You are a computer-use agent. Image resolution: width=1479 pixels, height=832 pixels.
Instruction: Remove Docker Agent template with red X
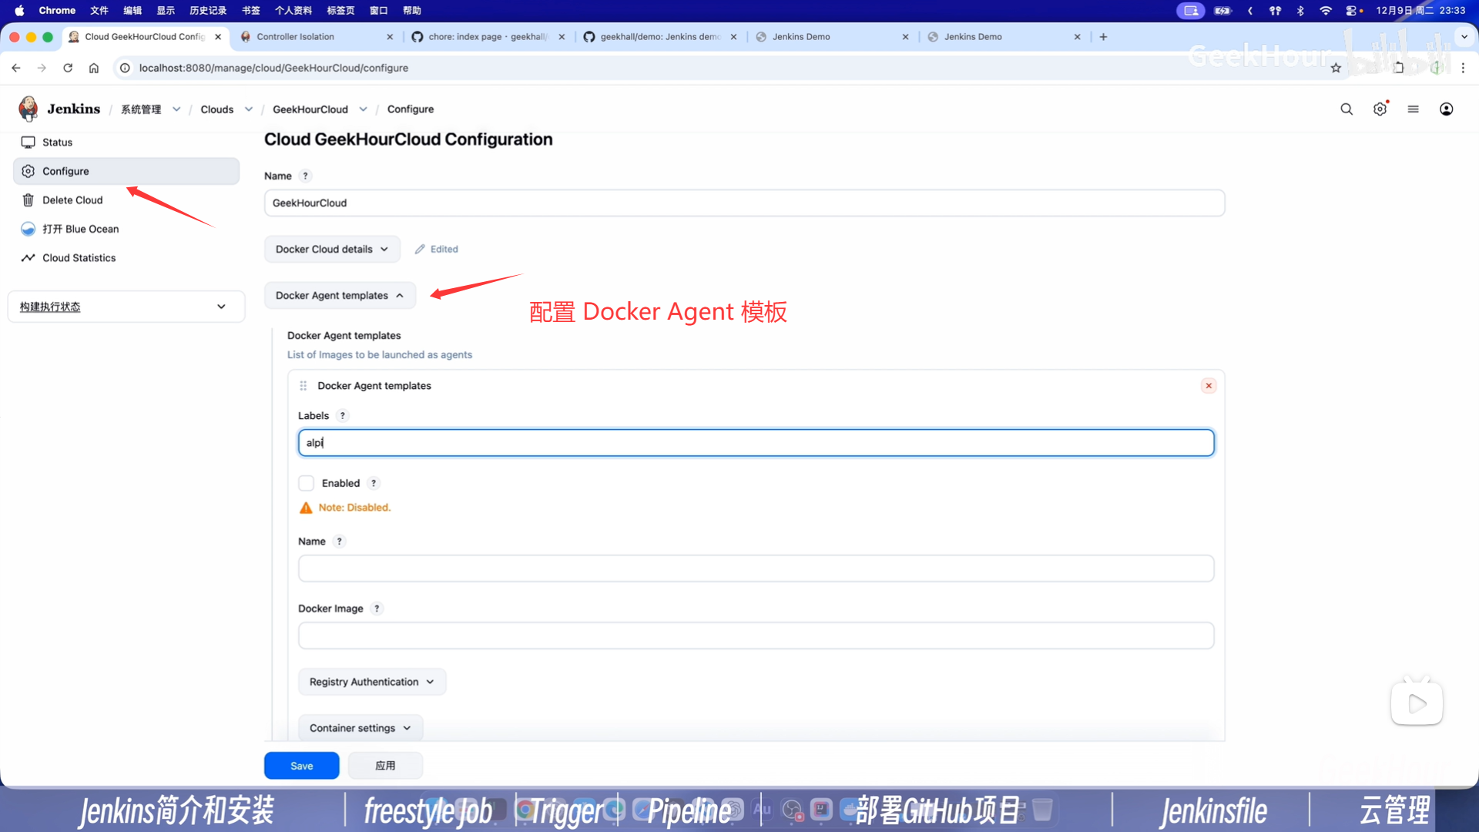[x=1208, y=386]
